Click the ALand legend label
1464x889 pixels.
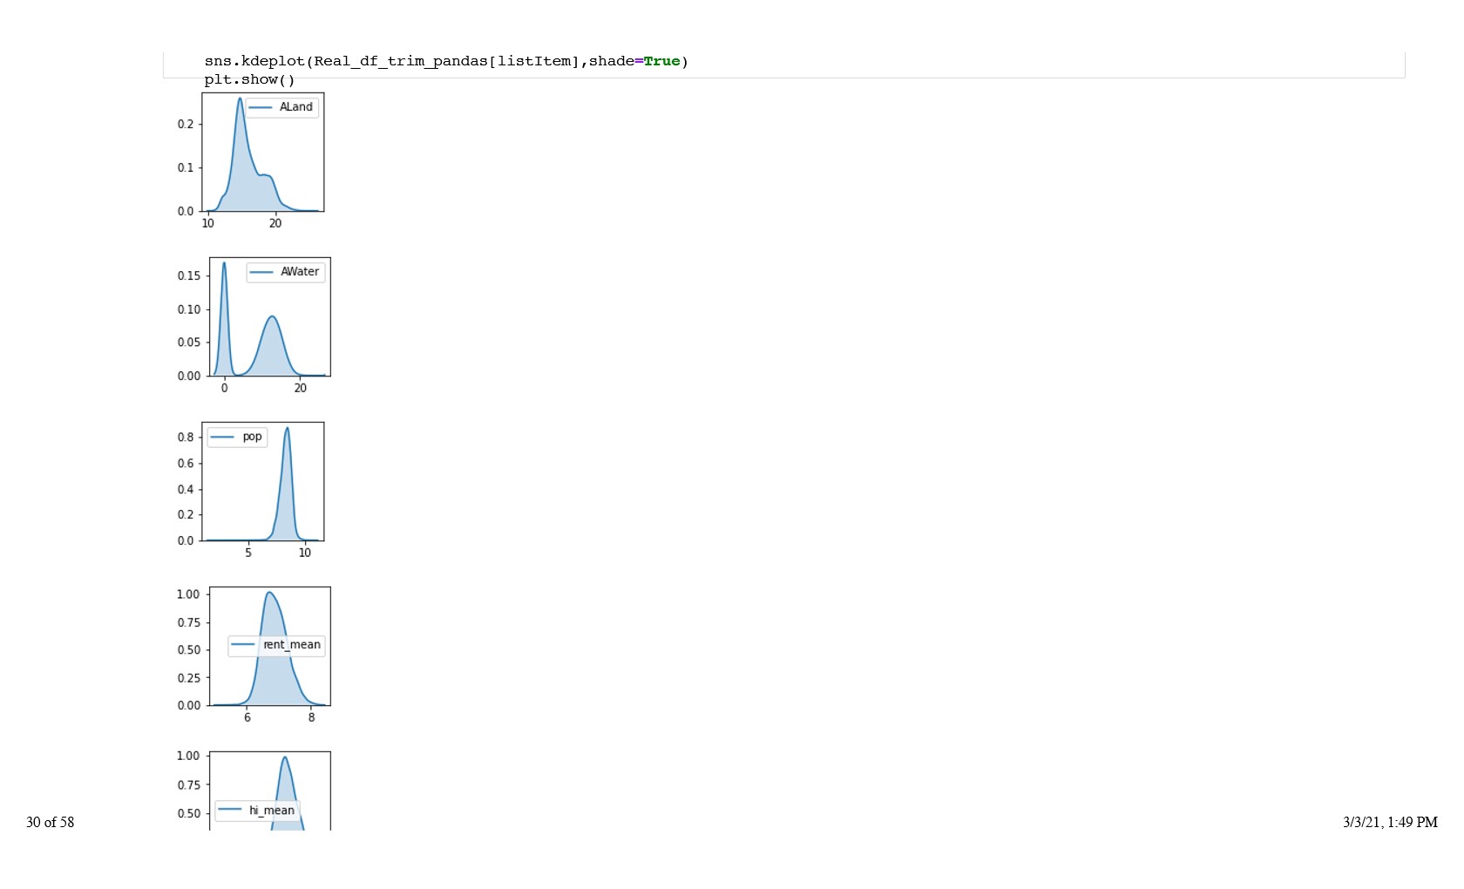pos(295,107)
